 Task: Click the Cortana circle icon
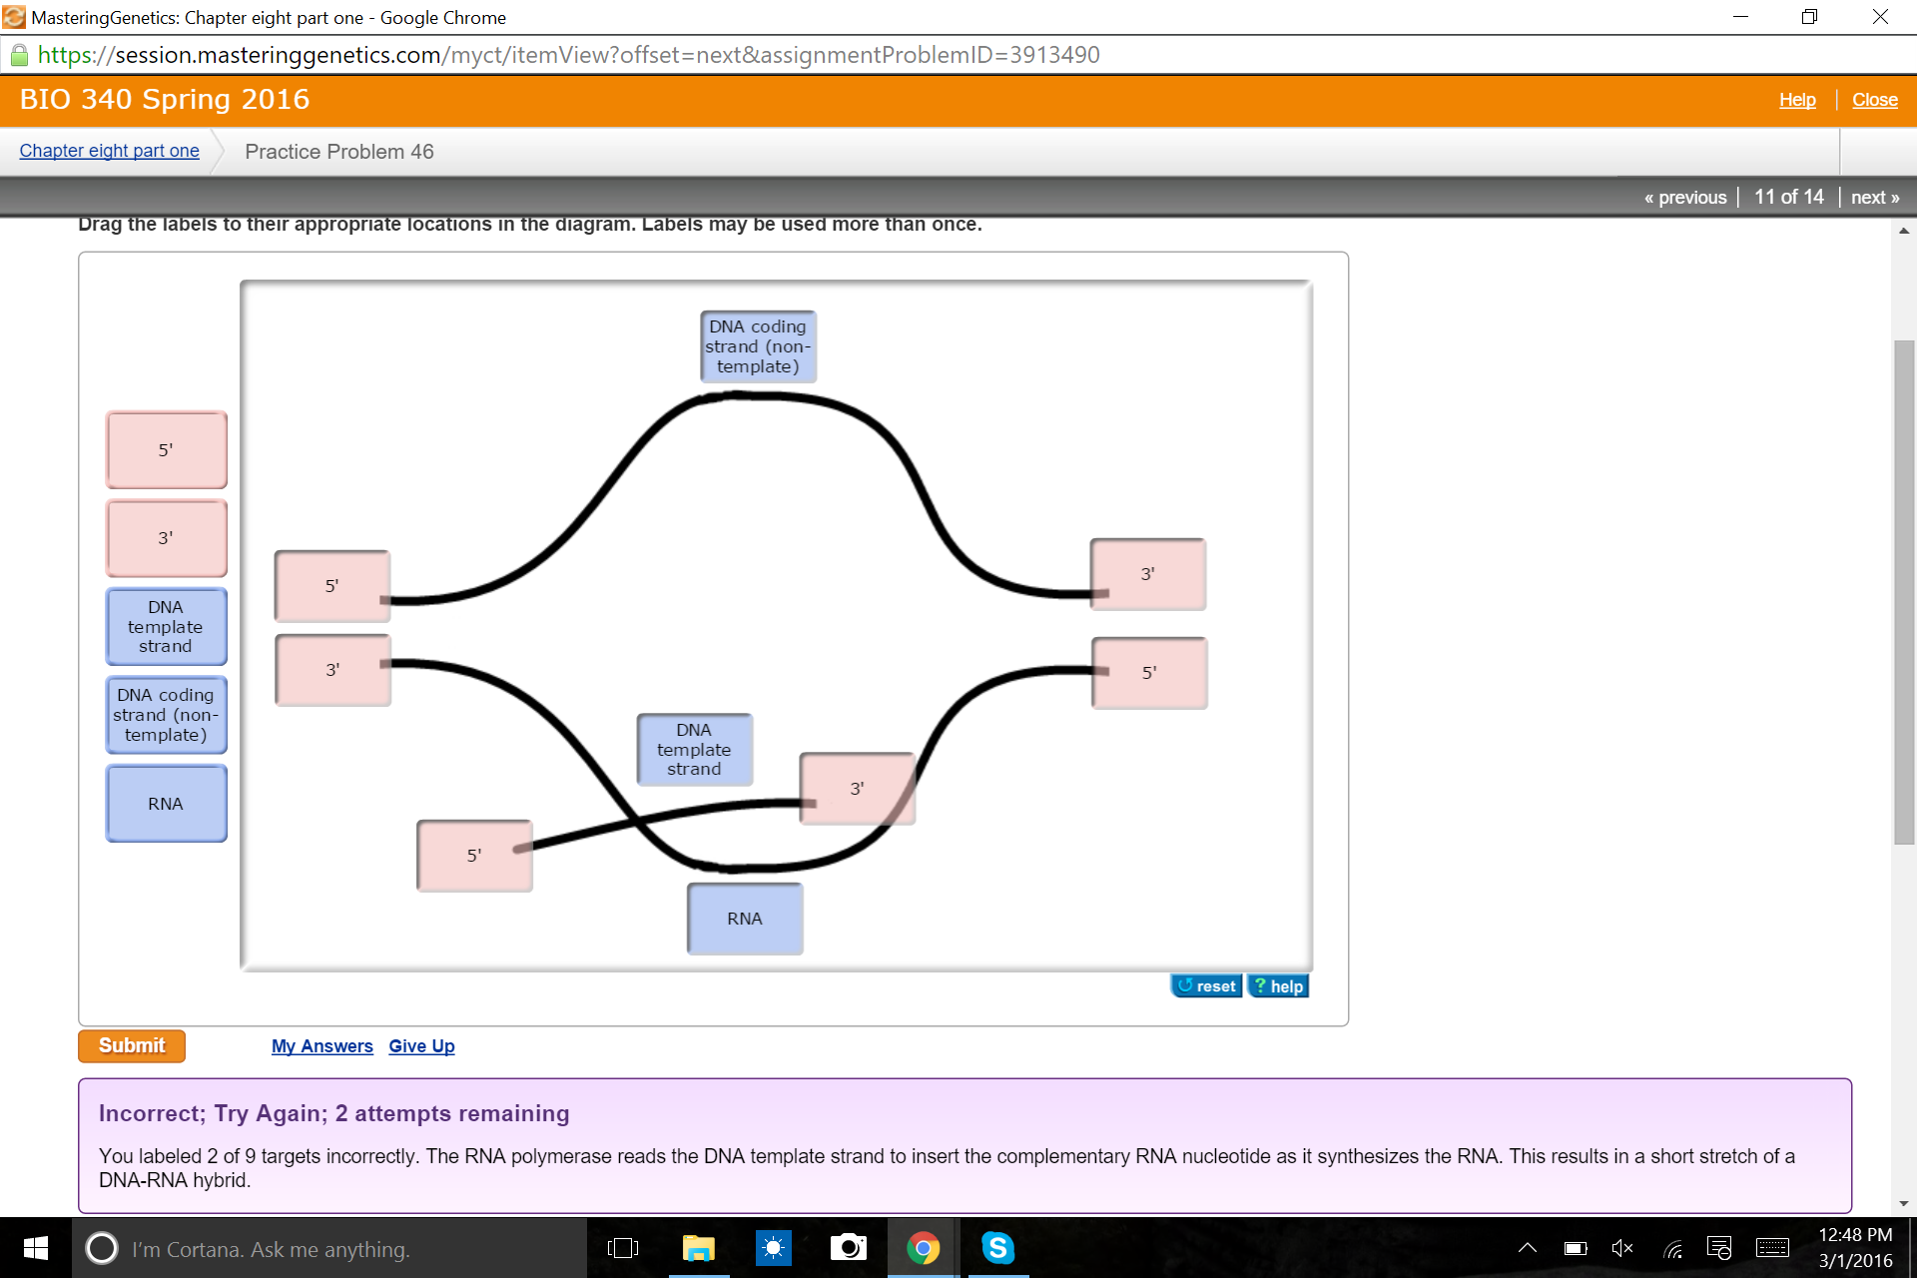[x=102, y=1248]
